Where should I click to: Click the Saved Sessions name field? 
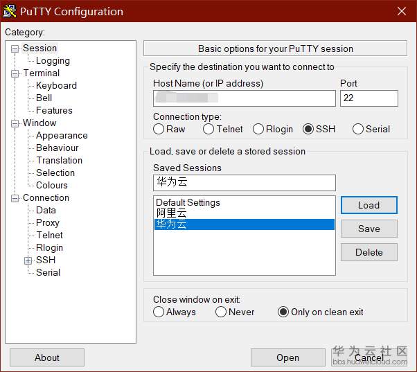(245, 183)
